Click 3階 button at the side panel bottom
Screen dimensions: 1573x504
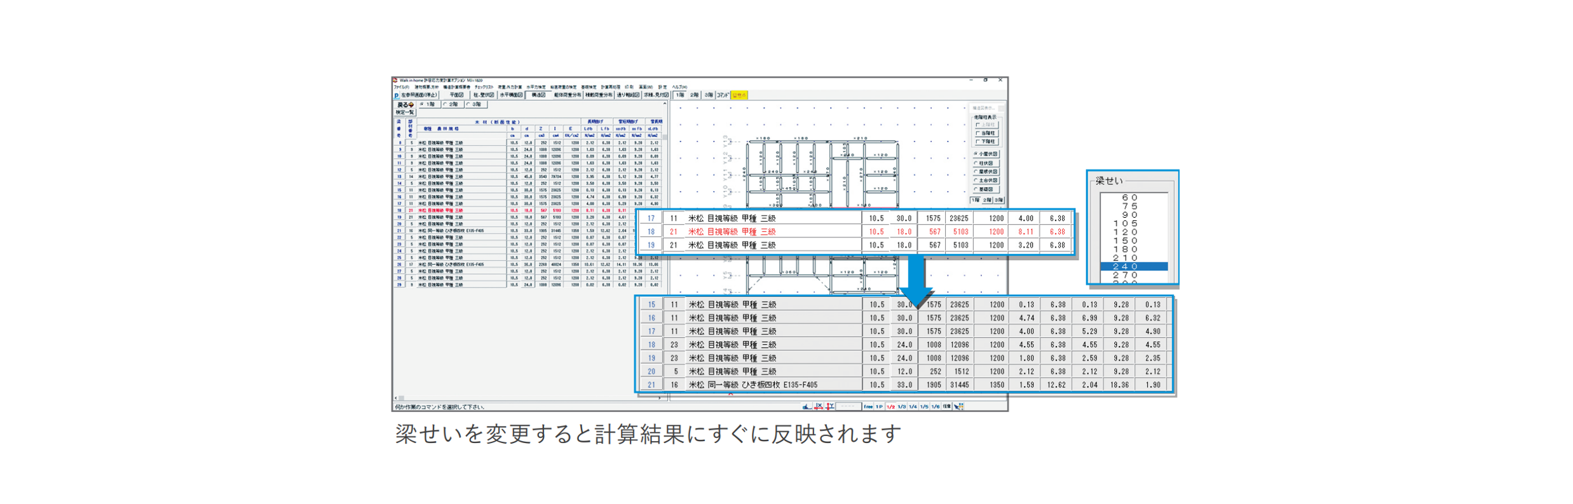coord(998,200)
